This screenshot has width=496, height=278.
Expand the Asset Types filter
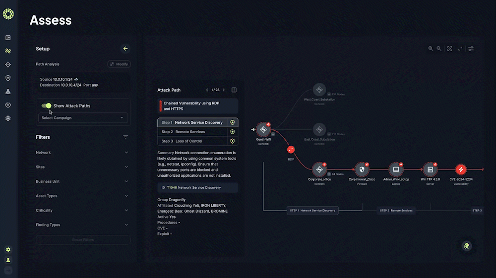[82, 196]
